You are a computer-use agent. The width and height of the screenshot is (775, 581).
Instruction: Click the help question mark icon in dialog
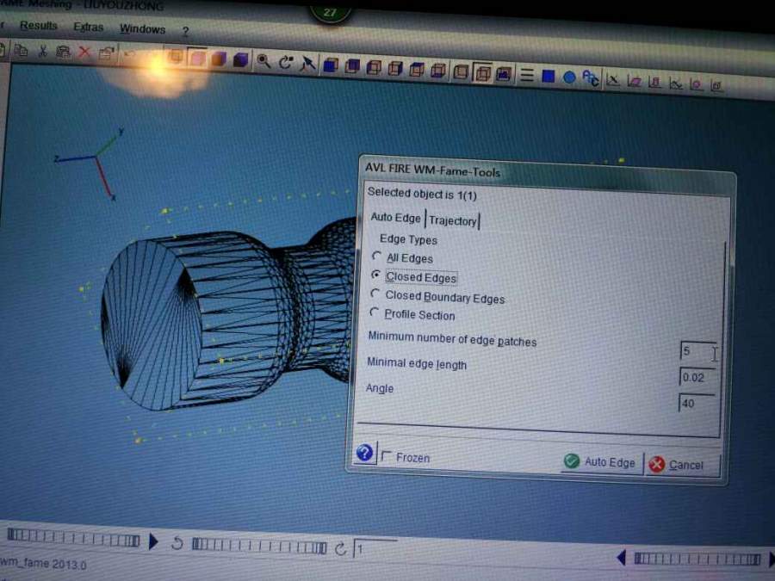tap(365, 453)
